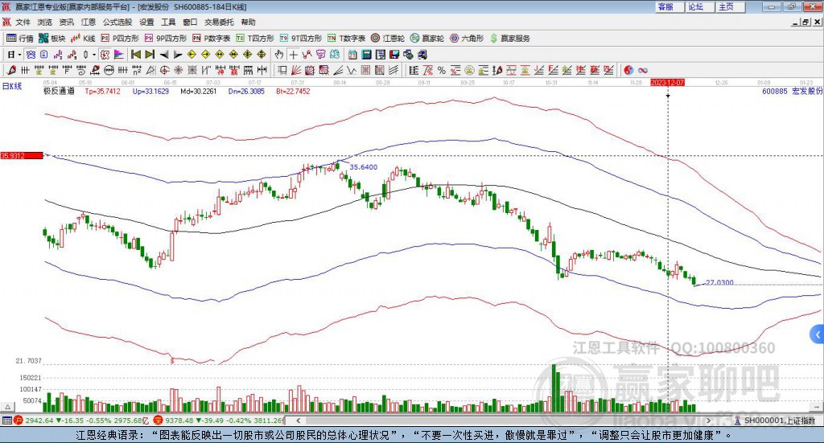The image size is (824, 443).
Task: Open the 行情 market quotes view
Action: coord(20,39)
